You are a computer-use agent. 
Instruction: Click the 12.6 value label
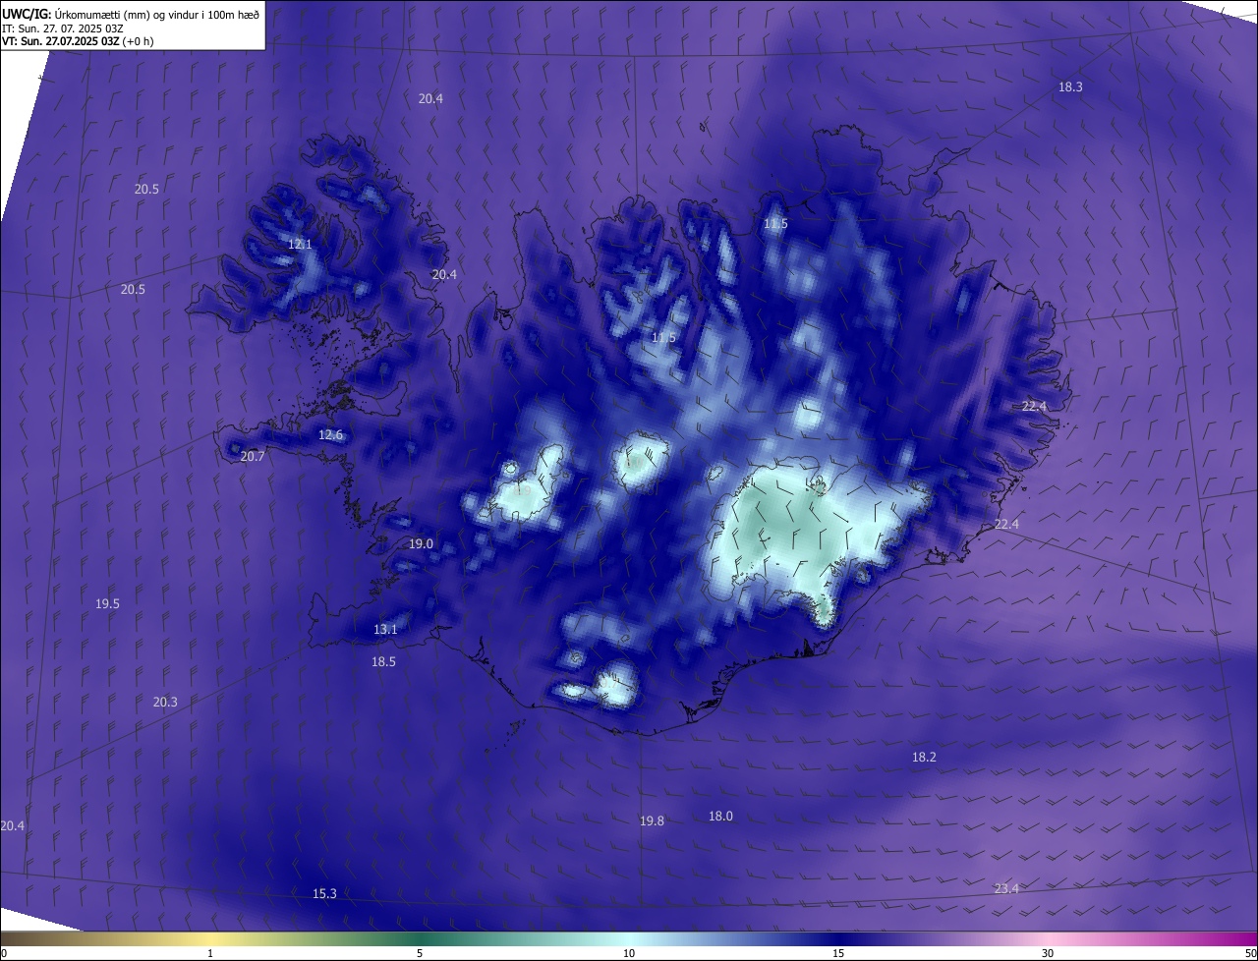[x=331, y=434]
